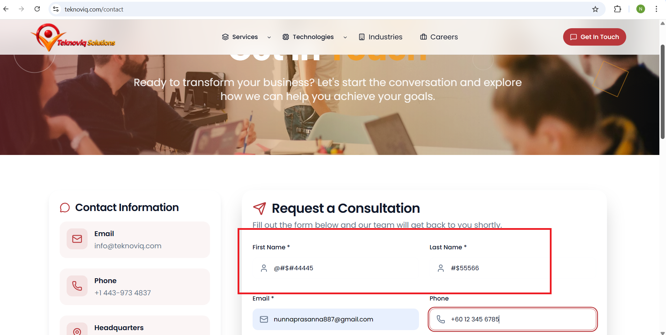Image resolution: width=666 pixels, height=335 pixels.
Task: Bookmark this page with star icon
Action: pyautogui.click(x=595, y=9)
